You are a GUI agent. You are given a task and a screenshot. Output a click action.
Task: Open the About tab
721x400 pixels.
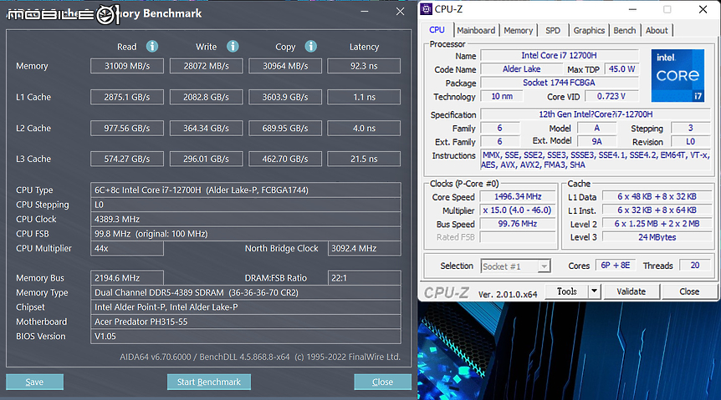657,30
